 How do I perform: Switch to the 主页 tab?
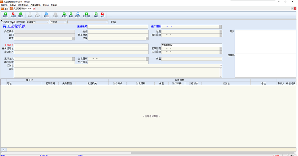[6, 9]
